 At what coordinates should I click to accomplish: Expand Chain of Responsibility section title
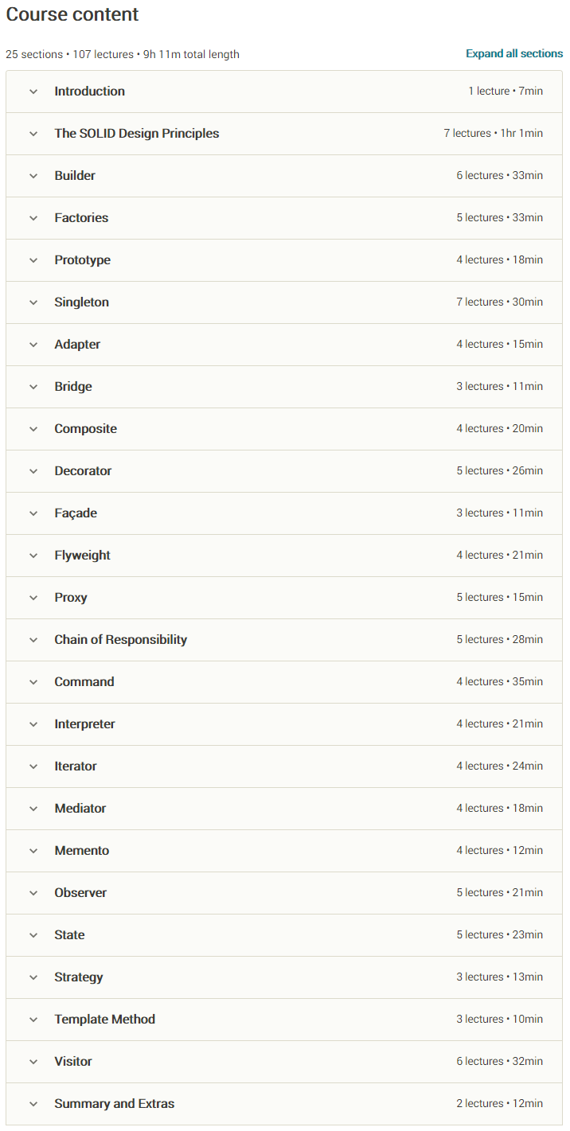click(120, 640)
